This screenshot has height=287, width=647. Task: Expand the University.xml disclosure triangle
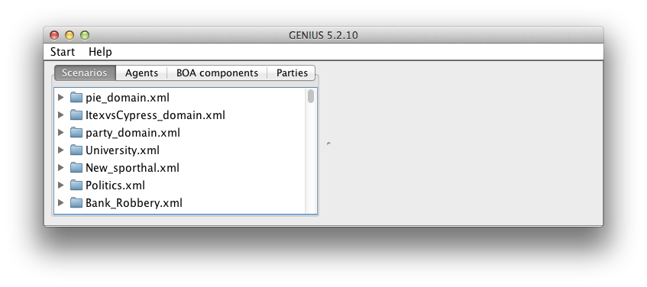(60, 150)
